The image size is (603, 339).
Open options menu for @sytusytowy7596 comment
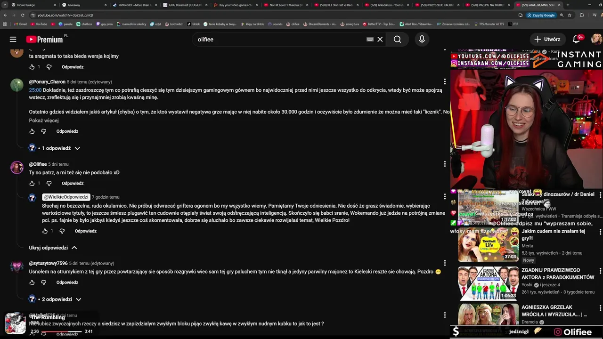pyautogui.click(x=445, y=263)
